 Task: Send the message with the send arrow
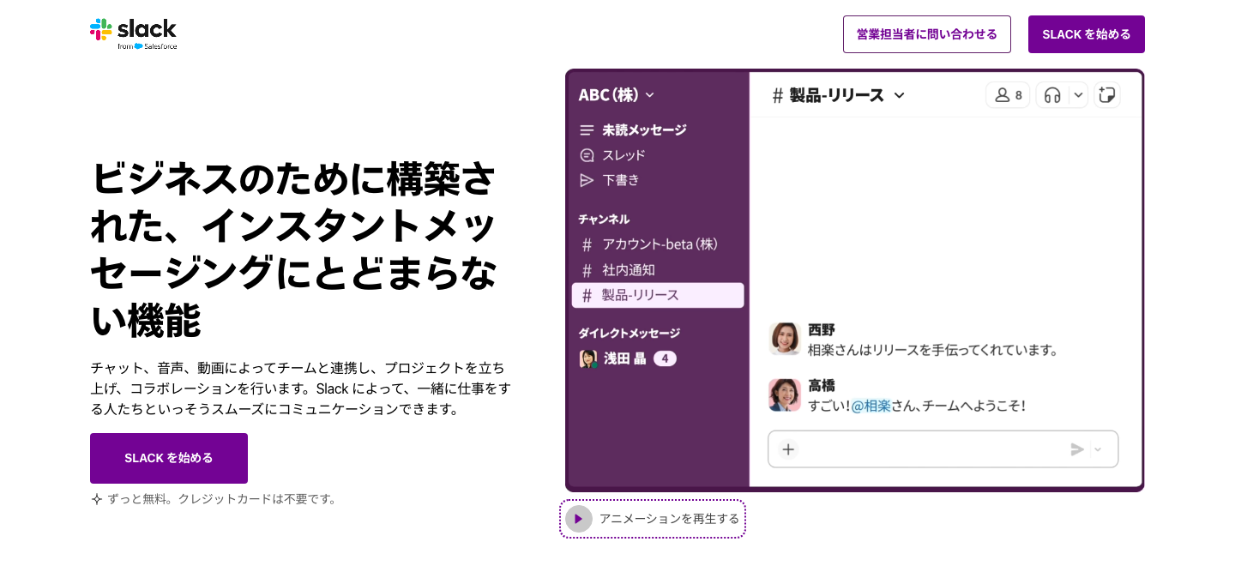[x=1077, y=449]
